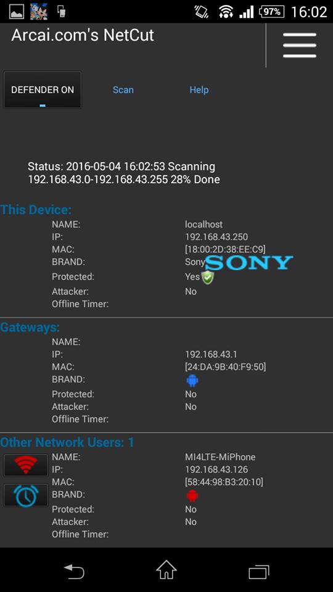Select the Other Network Users header
The height and width of the screenshot is (592, 333).
coord(67,442)
